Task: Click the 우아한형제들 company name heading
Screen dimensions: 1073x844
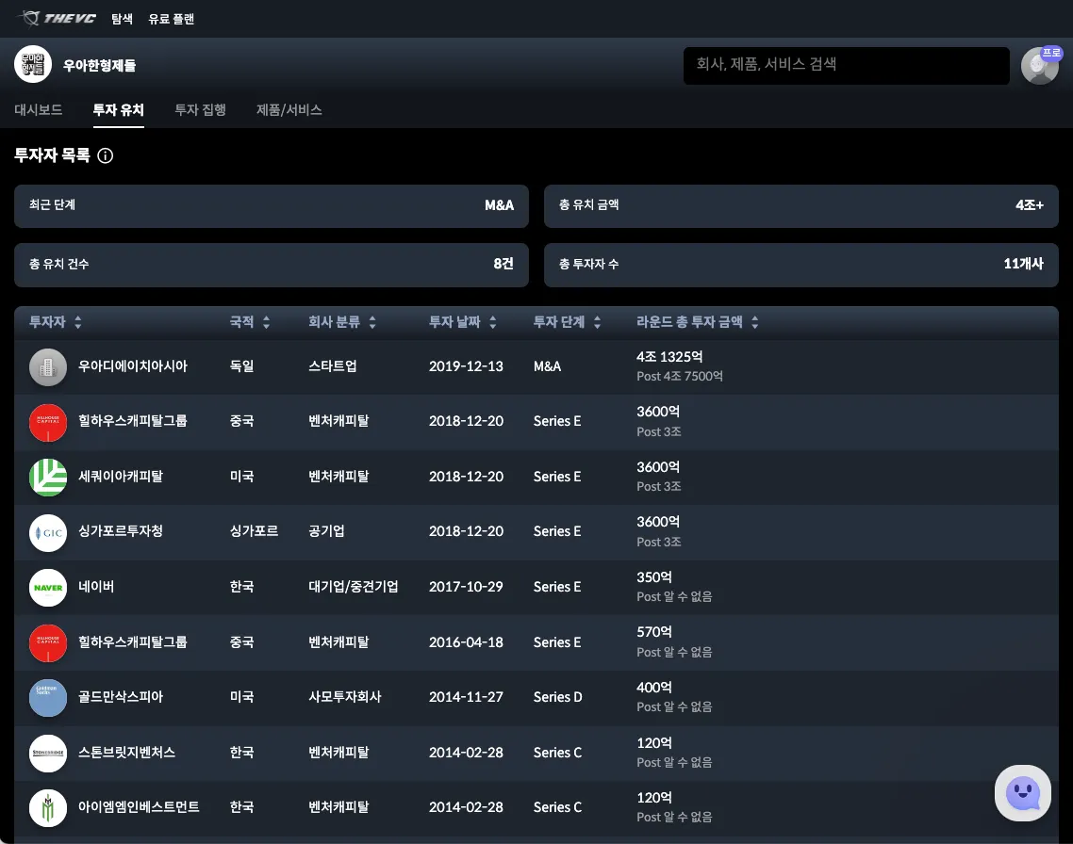Action: (99, 66)
